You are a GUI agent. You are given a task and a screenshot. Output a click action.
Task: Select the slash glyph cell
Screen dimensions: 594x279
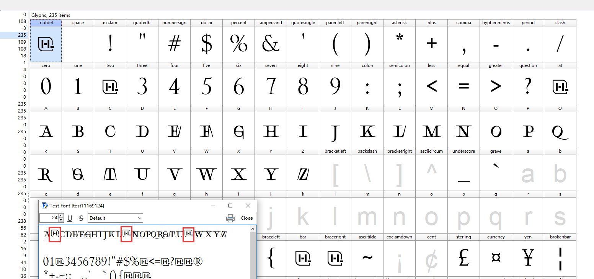coord(560,41)
